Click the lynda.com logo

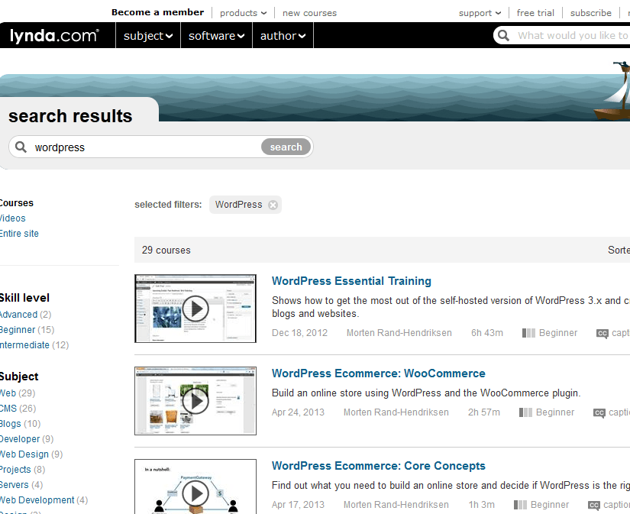(x=54, y=36)
